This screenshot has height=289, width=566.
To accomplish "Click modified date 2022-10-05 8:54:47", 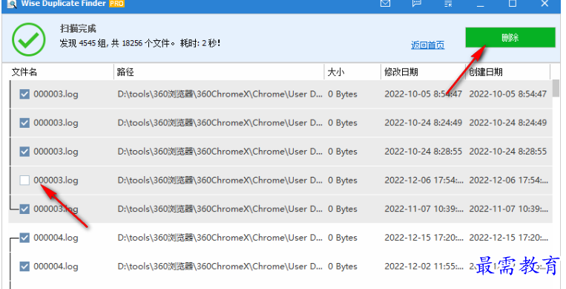I will click(x=423, y=94).
